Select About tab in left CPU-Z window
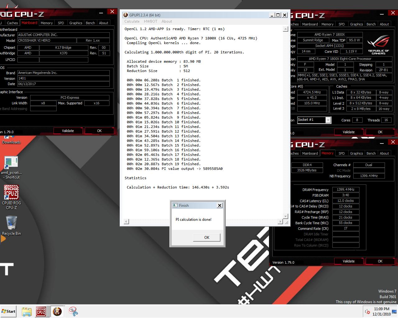 pyautogui.click(x=104, y=23)
